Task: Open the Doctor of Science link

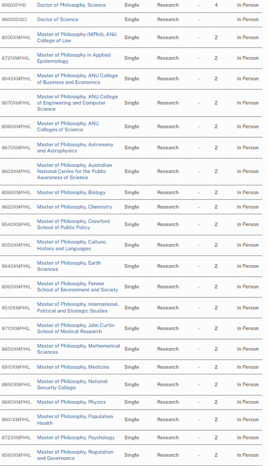Action: [58, 19]
